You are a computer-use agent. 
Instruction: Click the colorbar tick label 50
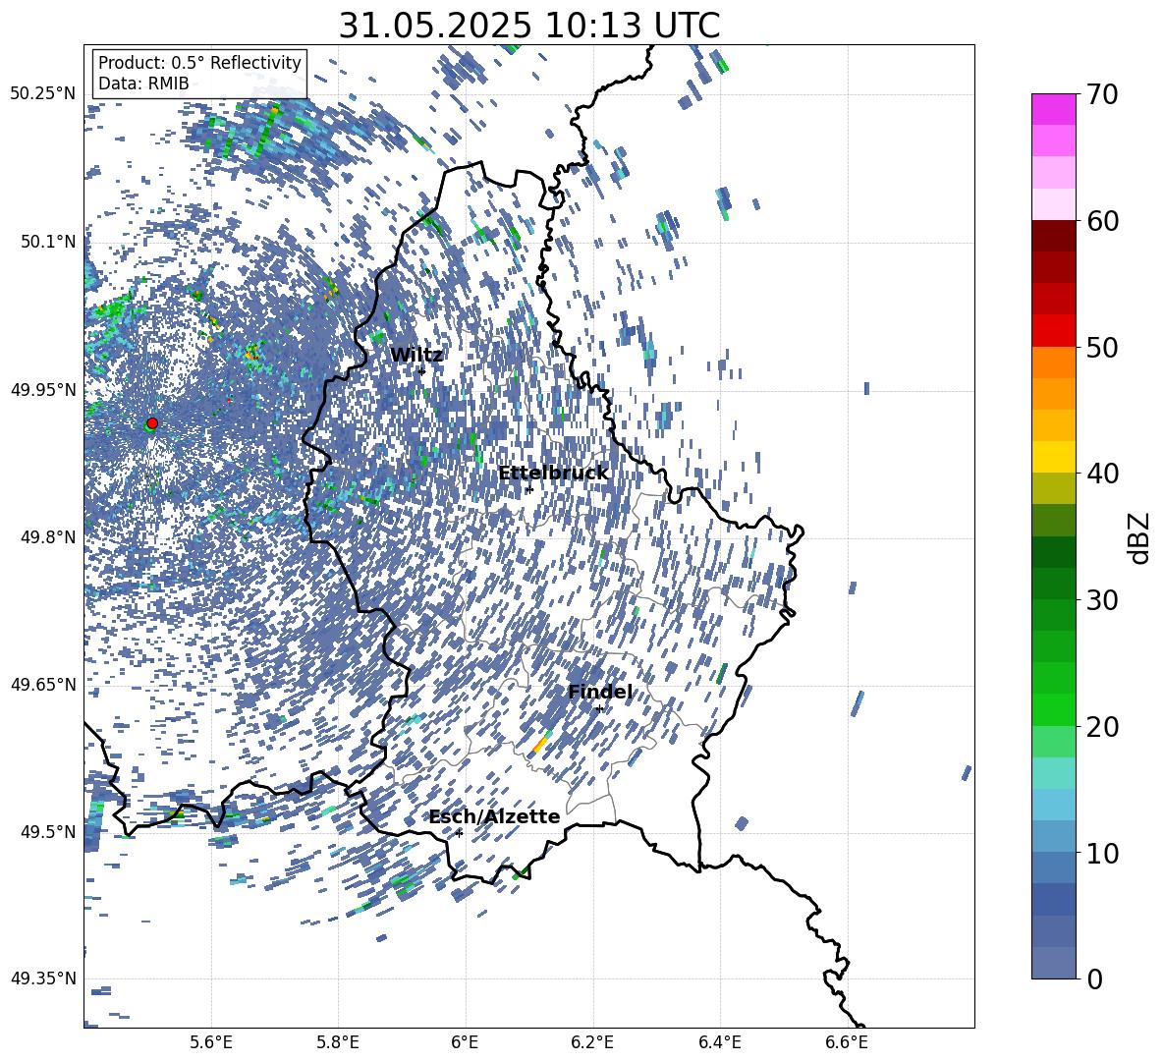[x=1103, y=347]
